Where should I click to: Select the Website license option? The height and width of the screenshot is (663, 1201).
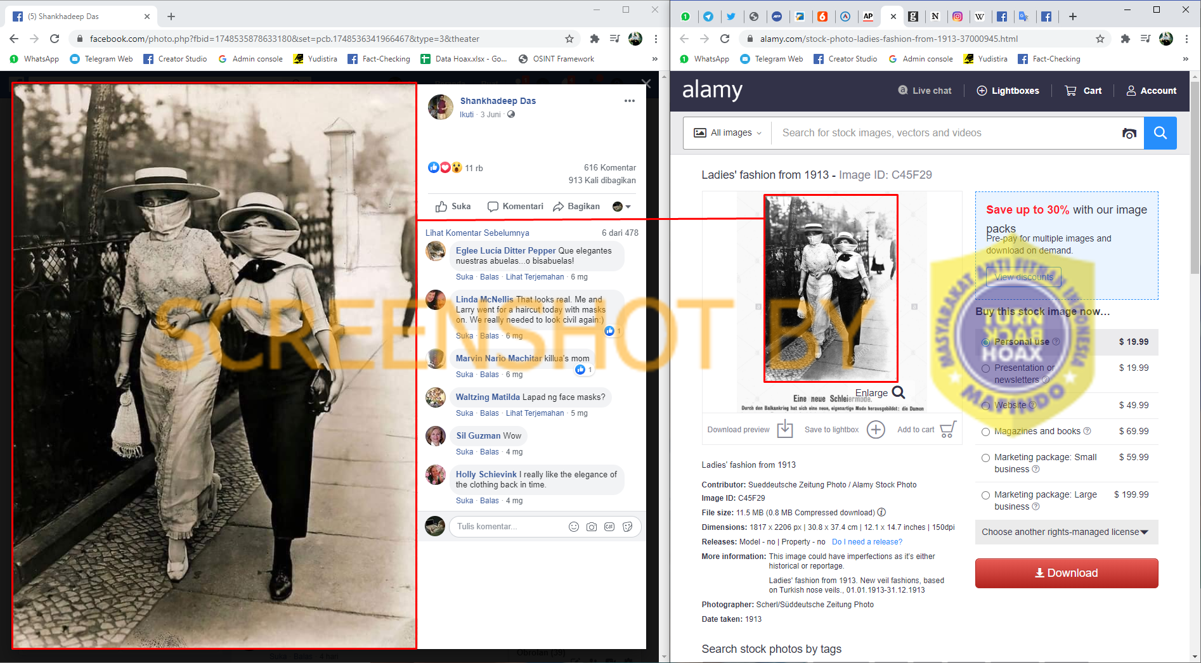click(985, 406)
